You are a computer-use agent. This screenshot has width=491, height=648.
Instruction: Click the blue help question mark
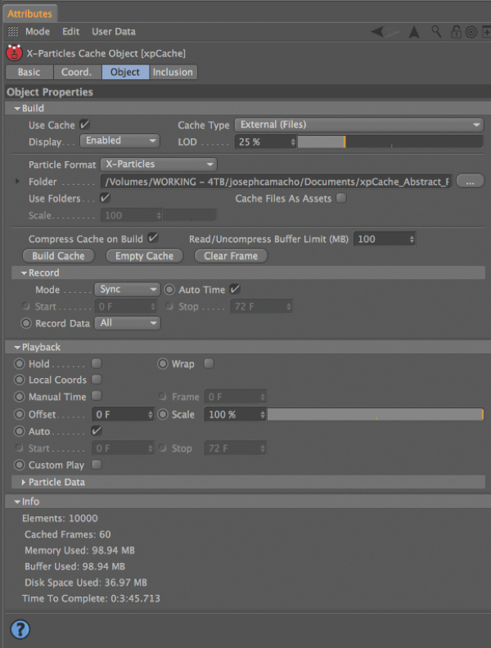[20, 628]
